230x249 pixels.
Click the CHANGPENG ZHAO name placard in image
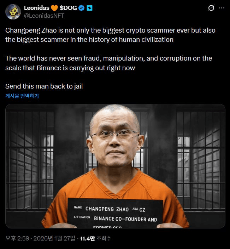[x=115, y=213]
